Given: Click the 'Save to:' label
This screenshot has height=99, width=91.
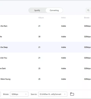Looking at the screenshot, I should 34,94.
